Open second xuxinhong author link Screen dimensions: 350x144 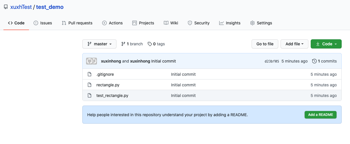coord(140,61)
